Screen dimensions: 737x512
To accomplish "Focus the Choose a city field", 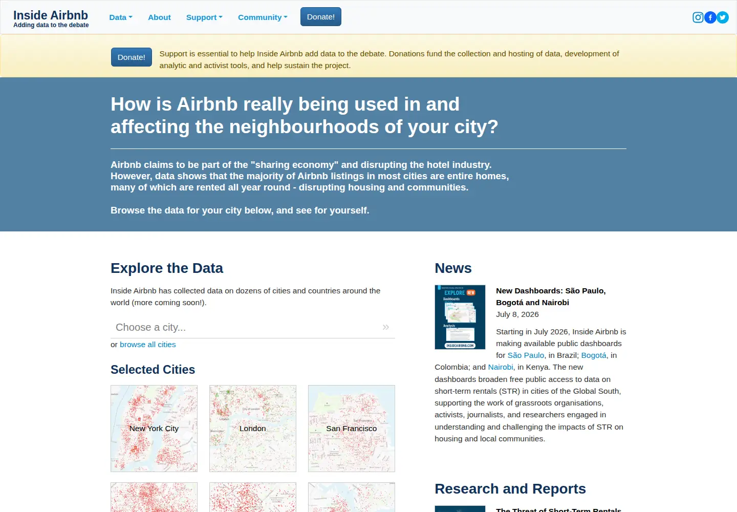I will [253, 327].
